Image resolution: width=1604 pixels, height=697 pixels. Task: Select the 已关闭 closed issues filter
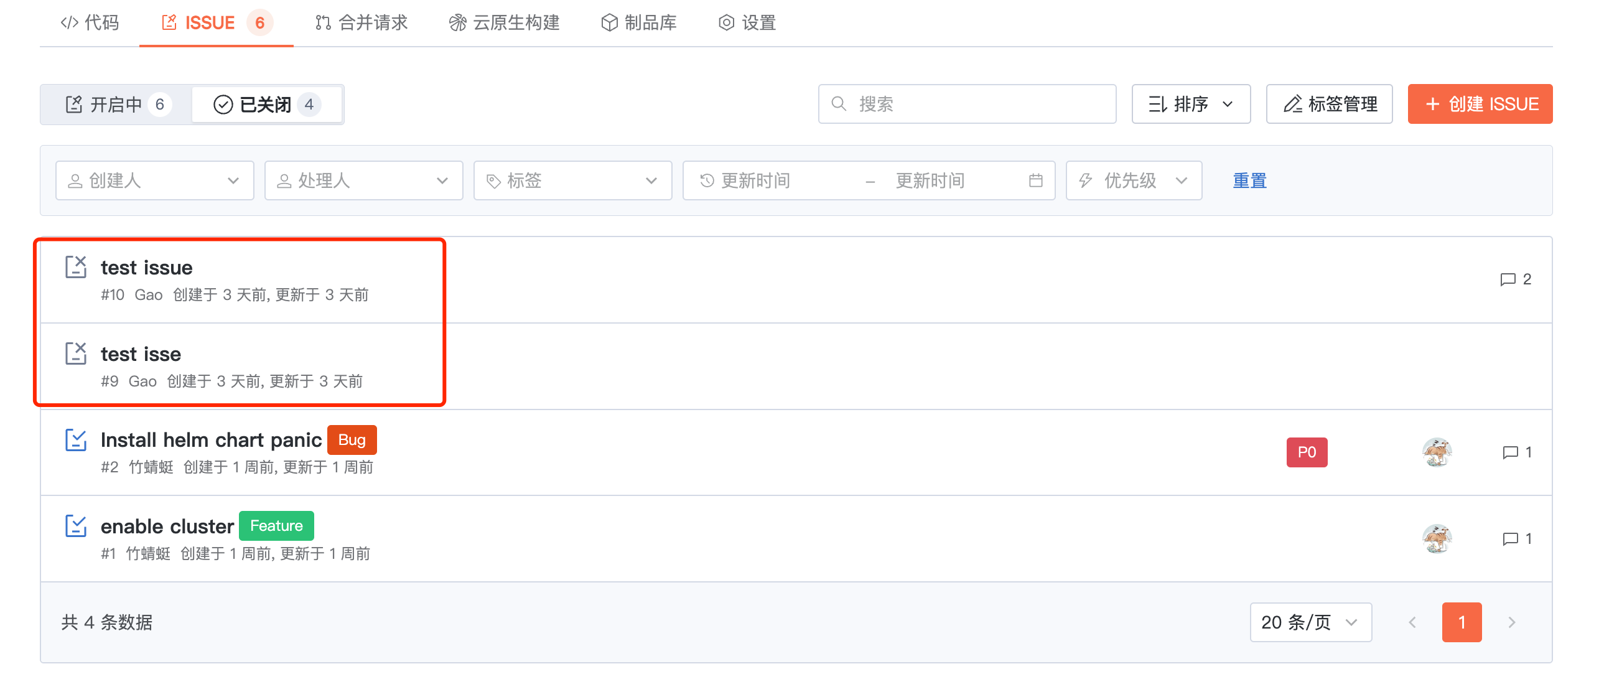coord(266,104)
